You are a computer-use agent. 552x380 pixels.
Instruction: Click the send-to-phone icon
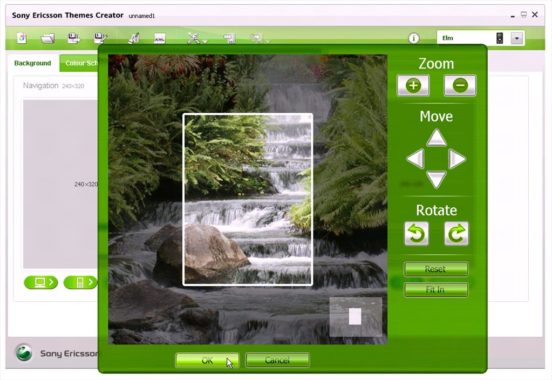[x=229, y=38]
